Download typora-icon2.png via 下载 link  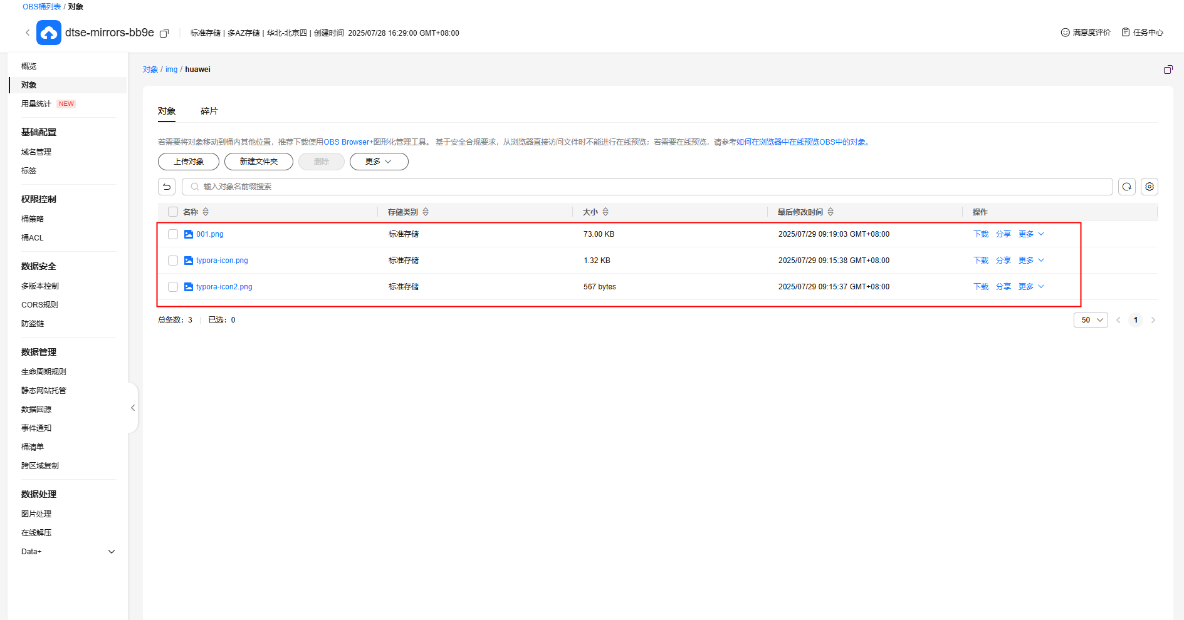click(x=981, y=287)
